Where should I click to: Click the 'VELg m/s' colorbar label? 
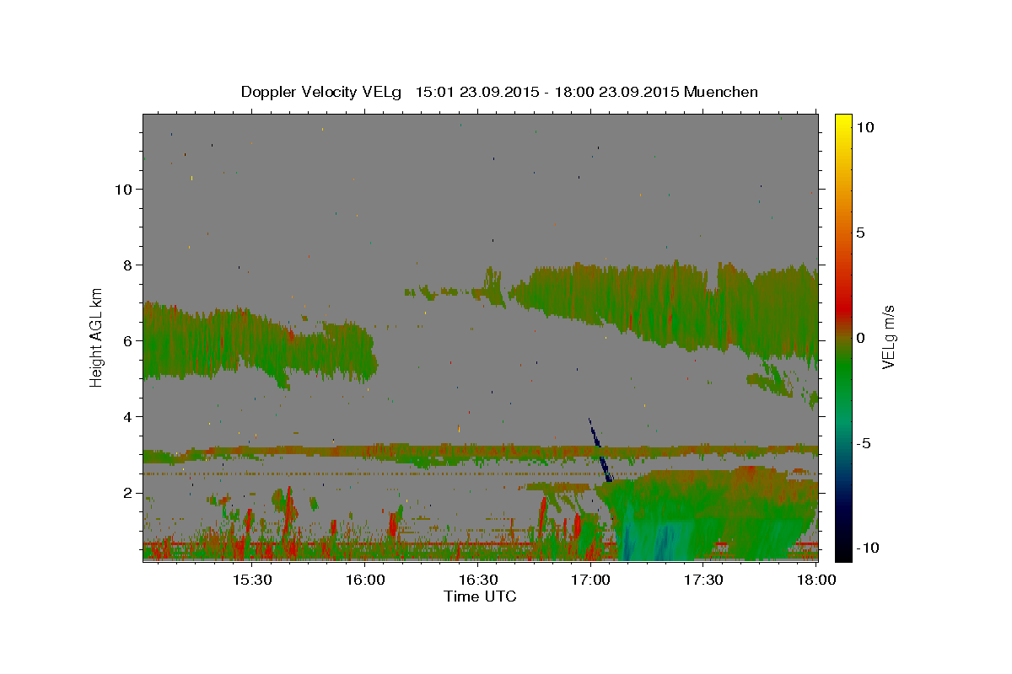click(888, 337)
